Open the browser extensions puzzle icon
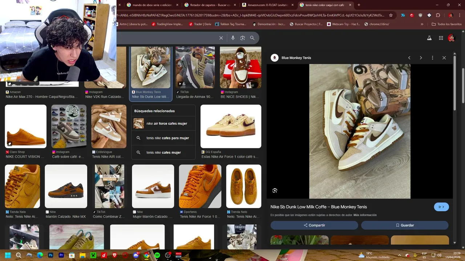This screenshot has height=261, width=465. [x=438, y=15]
